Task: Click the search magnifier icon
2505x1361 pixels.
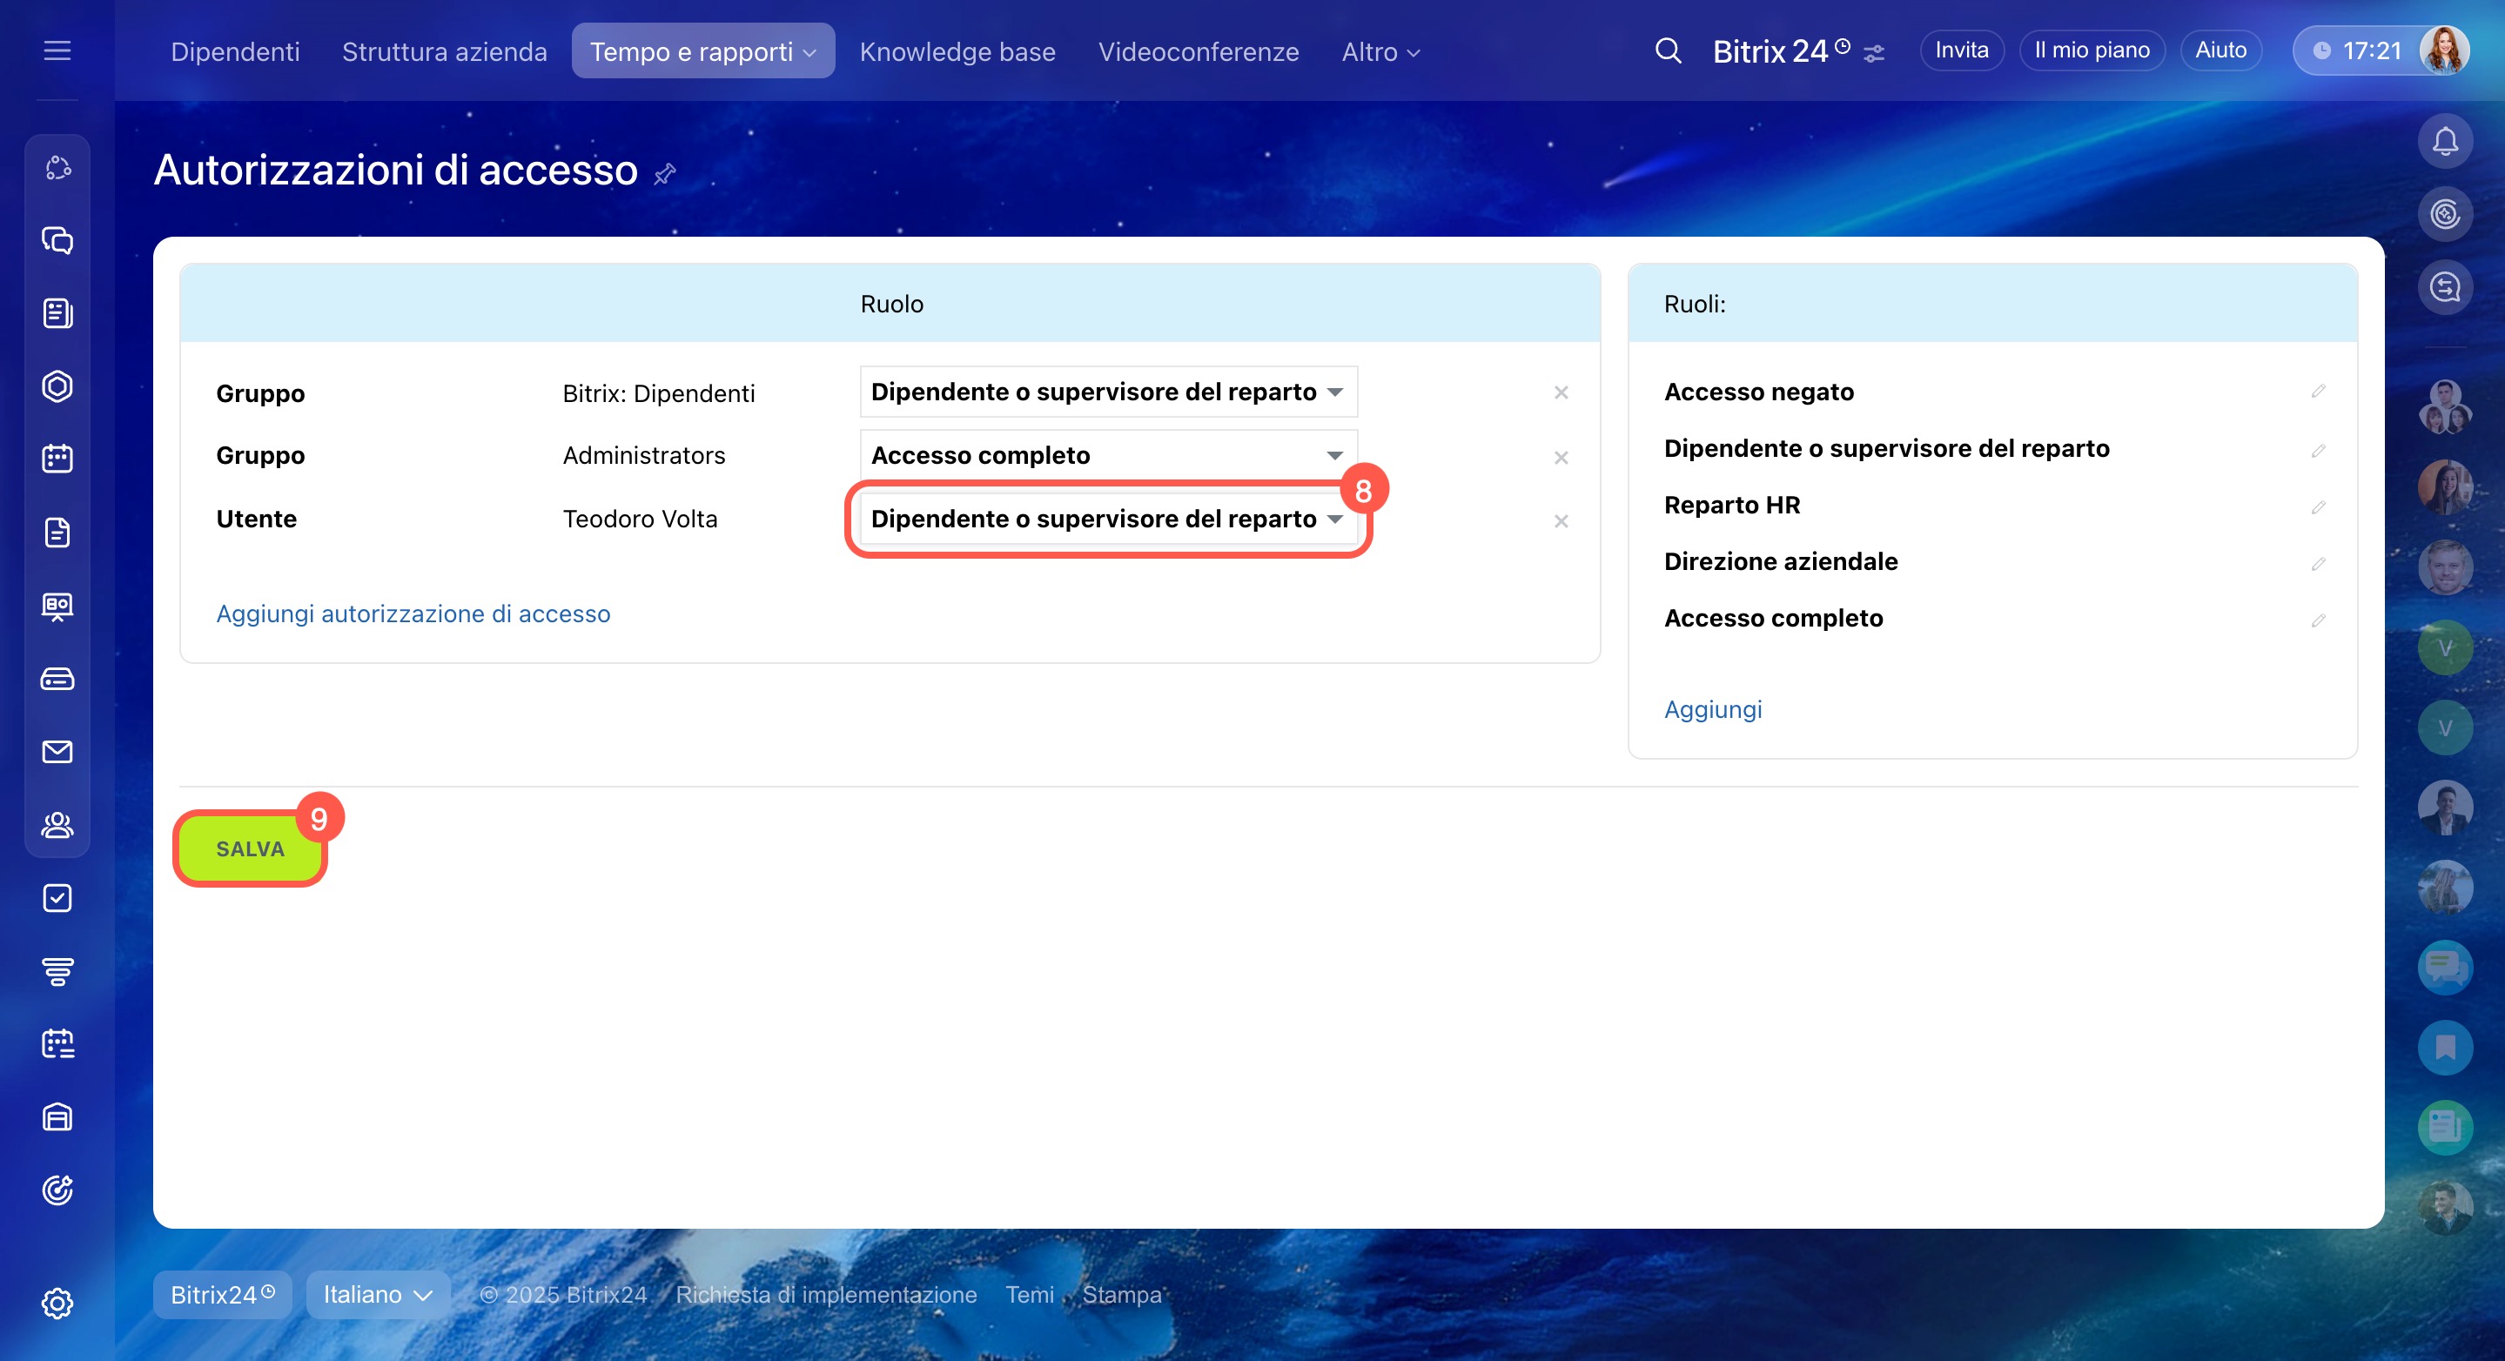Action: [1668, 50]
